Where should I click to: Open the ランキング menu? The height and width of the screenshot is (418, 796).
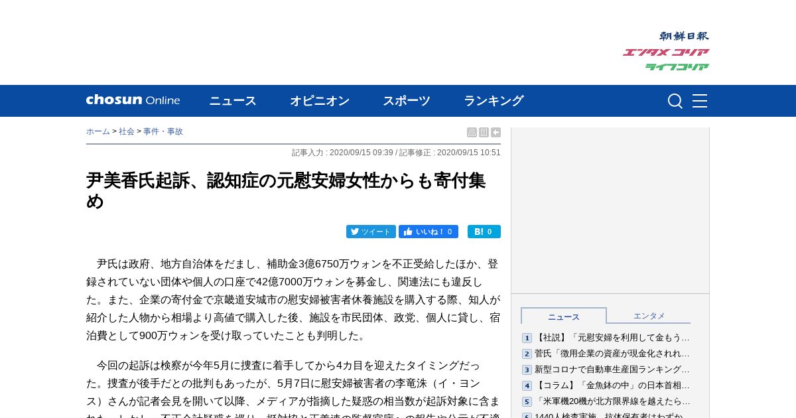click(x=494, y=101)
